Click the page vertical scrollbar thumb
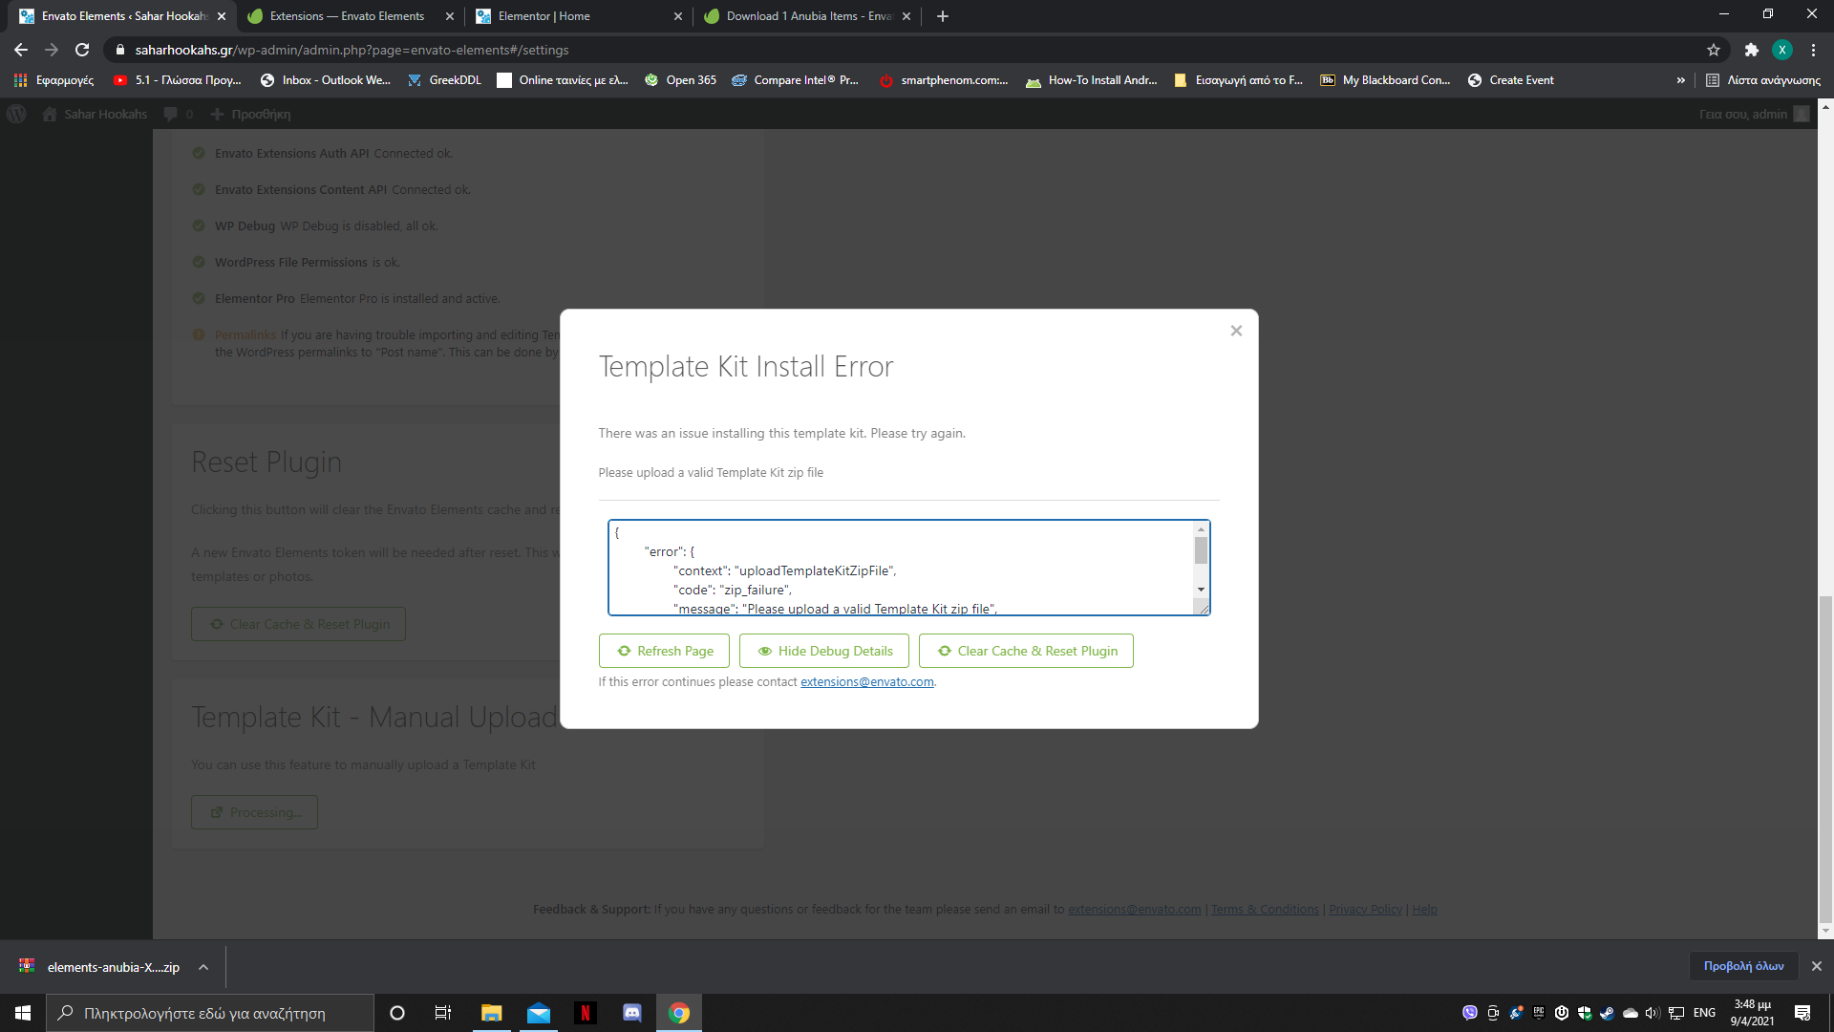The width and height of the screenshot is (1834, 1032). (1825, 760)
